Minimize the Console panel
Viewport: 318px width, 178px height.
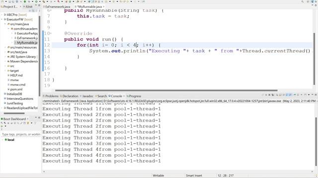pos(313,94)
